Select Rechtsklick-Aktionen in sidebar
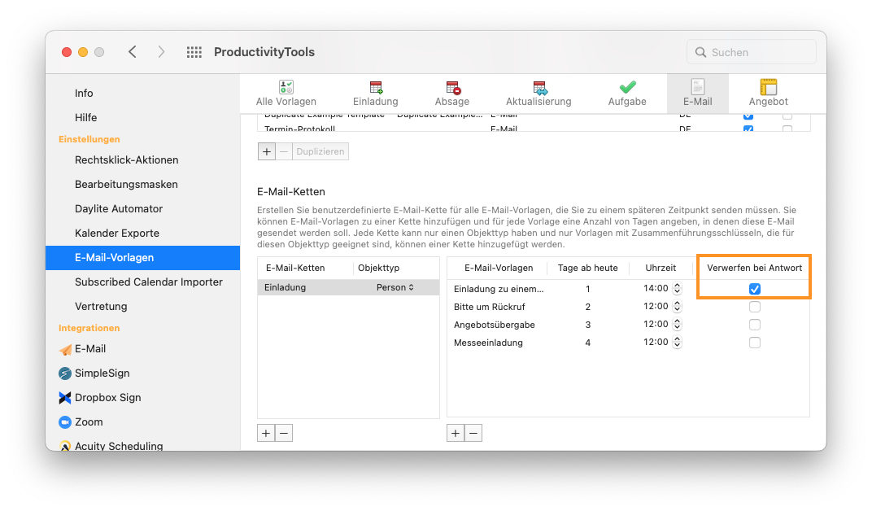This screenshot has width=872, height=511. point(127,159)
